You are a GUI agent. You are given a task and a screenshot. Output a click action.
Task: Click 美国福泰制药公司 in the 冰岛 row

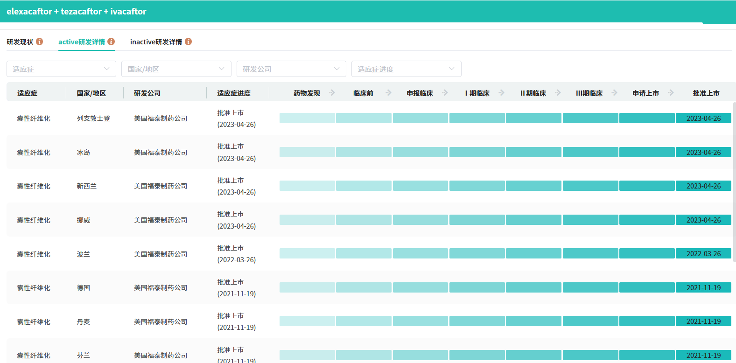point(161,153)
